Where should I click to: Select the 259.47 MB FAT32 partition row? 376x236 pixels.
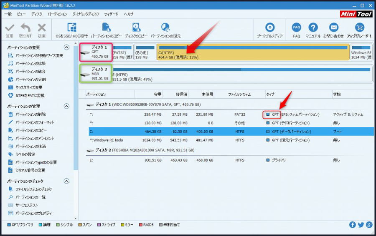[x=230, y=114]
